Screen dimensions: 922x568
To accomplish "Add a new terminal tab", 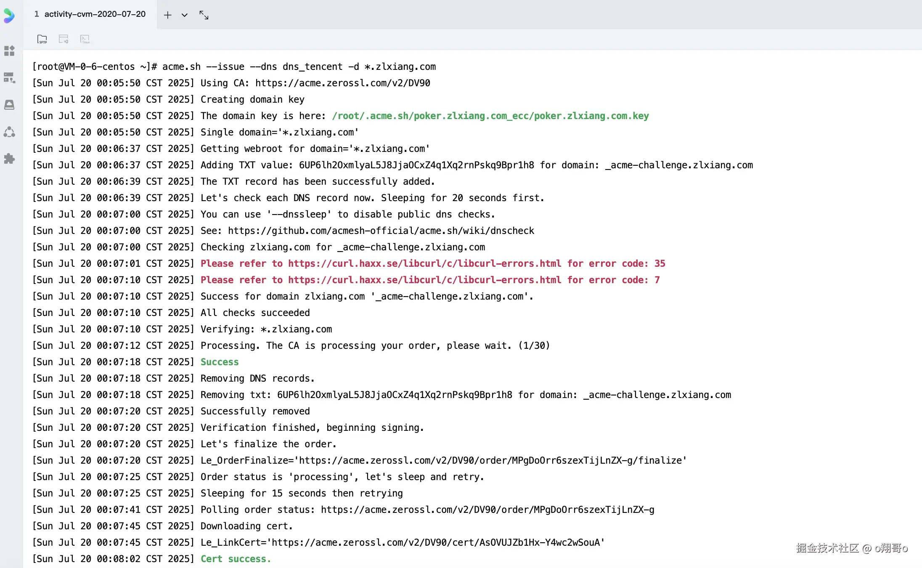I will pos(167,15).
